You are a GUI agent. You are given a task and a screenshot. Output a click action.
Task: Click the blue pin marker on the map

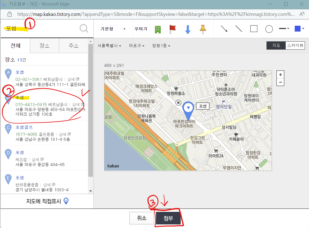(188, 111)
